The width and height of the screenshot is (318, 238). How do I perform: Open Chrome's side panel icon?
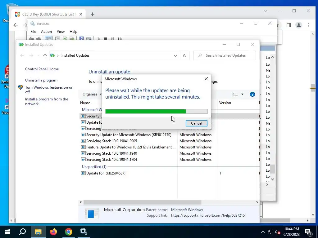click(x=289, y=25)
